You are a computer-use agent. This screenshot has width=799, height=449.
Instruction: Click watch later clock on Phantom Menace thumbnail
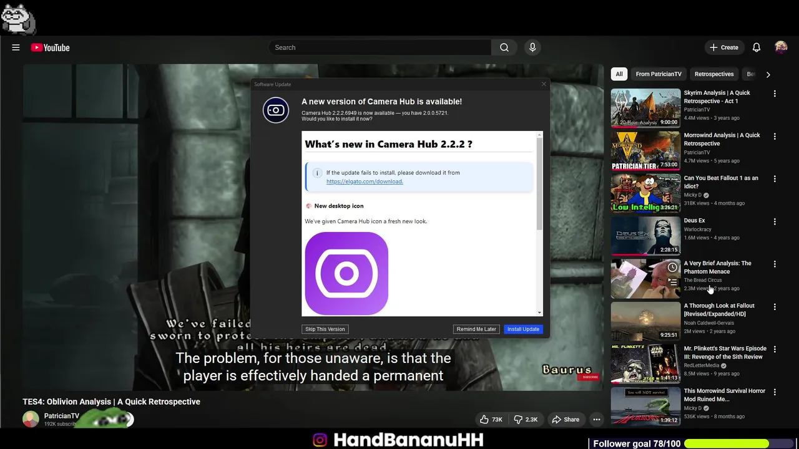pos(672,268)
